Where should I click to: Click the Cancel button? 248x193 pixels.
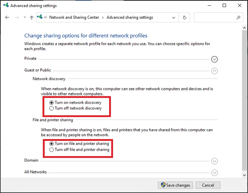click(x=208, y=185)
